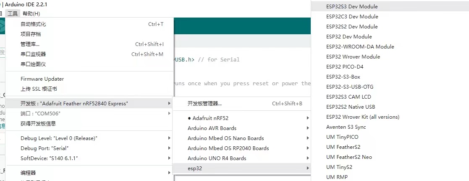Open the 帮助(H) menu
Image resolution: width=469 pixels, height=181 pixels.
pos(31,13)
